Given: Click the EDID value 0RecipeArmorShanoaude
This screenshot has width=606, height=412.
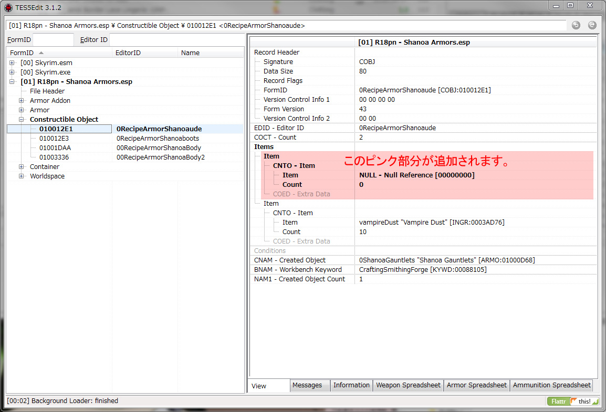Looking at the screenshot, I should pyautogui.click(x=398, y=128).
